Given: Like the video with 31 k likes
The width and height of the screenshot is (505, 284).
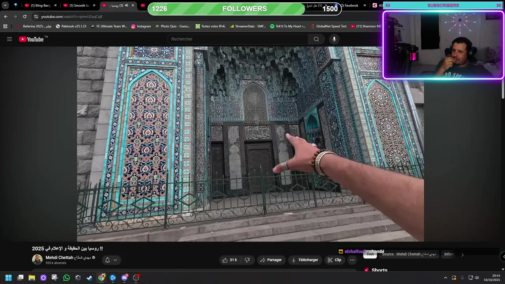Looking at the screenshot, I should click(x=229, y=260).
